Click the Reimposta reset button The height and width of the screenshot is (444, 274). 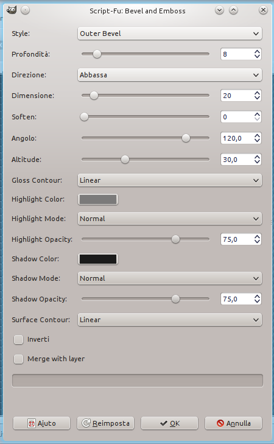click(105, 423)
